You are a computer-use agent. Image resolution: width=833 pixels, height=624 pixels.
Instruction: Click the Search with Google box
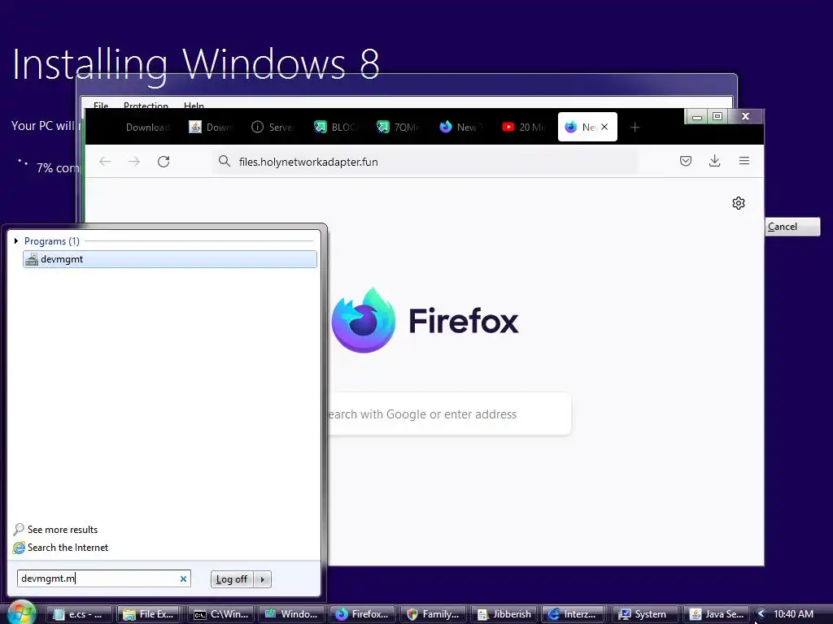pyautogui.click(x=449, y=414)
